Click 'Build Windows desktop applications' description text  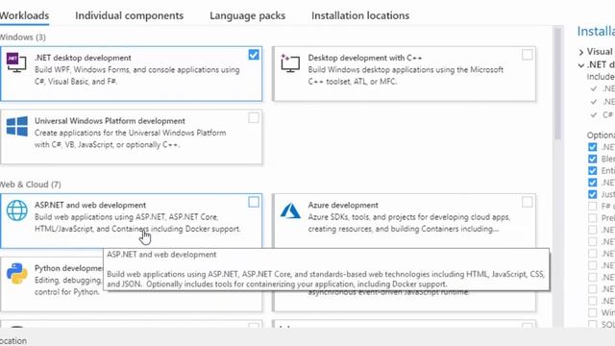click(x=406, y=76)
